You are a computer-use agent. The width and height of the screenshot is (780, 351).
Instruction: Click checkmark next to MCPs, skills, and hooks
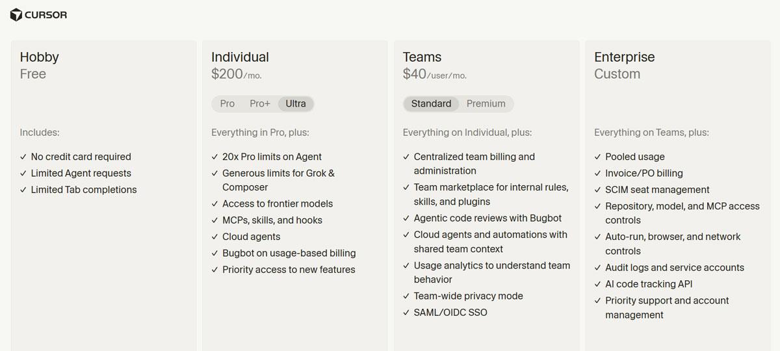coord(215,220)
